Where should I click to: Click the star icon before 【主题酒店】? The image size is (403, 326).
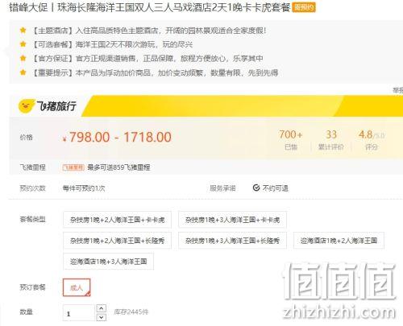click(x=23, y=31)
